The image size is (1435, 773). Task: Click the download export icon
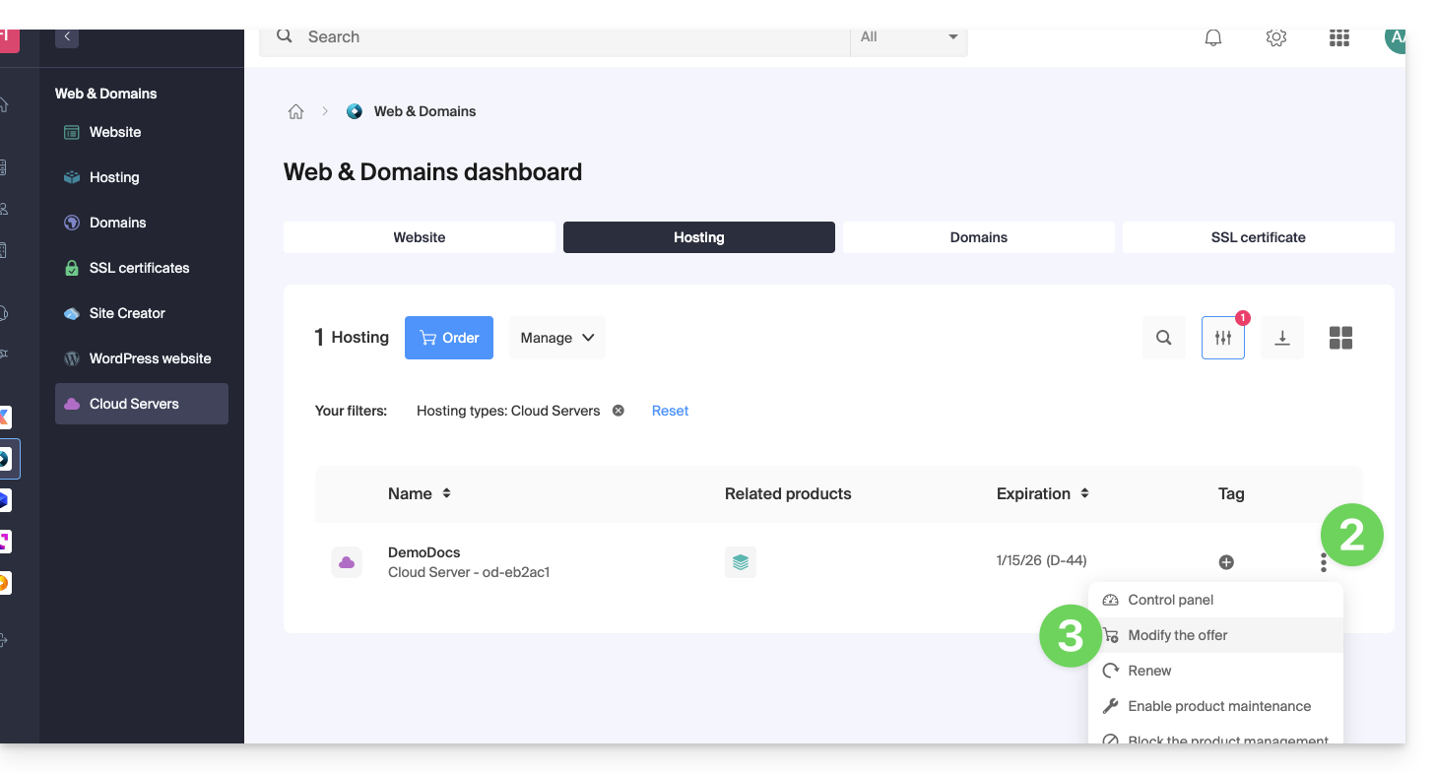point(1281,338)
